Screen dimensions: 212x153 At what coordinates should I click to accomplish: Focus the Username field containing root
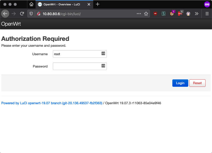click(x=80, y=54)
